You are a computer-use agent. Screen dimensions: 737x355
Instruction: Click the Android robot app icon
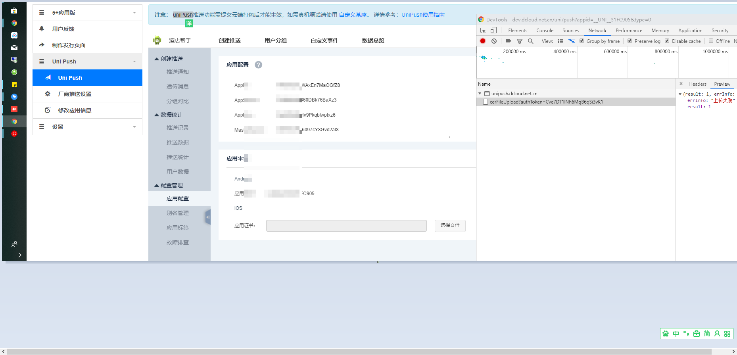157,40
